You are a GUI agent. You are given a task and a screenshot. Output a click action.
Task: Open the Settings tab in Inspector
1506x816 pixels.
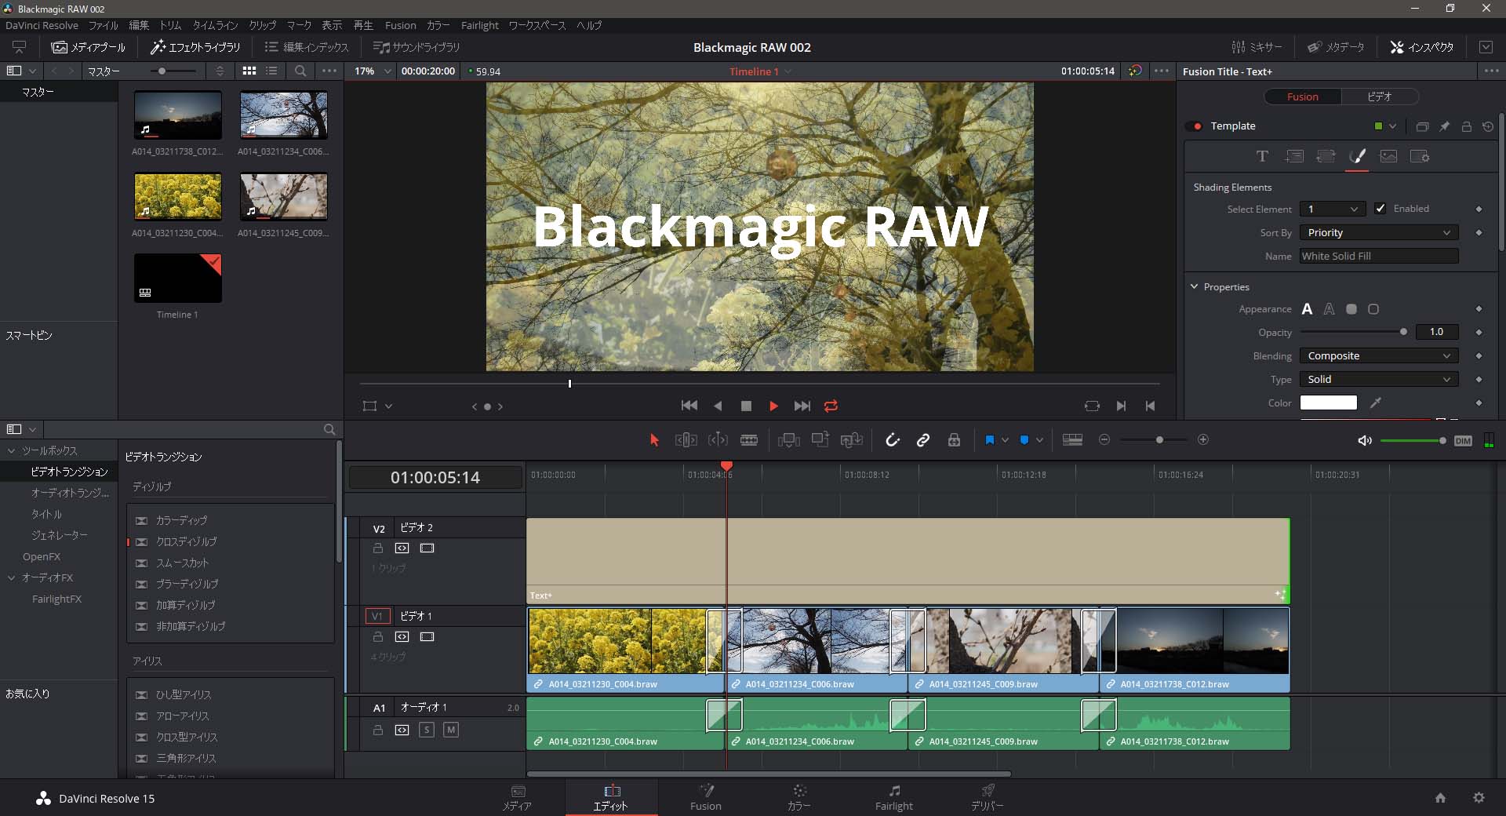[1420, 156]
